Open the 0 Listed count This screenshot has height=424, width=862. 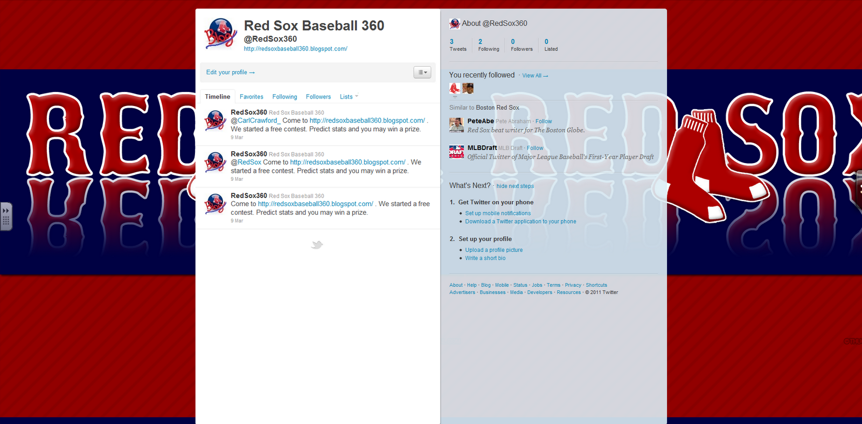pos(551,45)
